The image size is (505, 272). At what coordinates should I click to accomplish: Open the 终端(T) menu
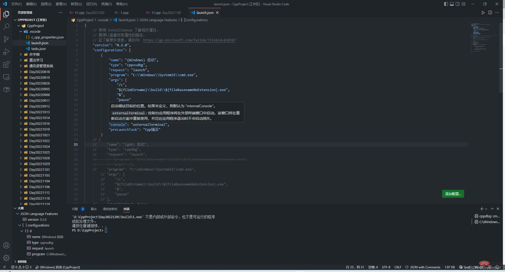point(106,4)
